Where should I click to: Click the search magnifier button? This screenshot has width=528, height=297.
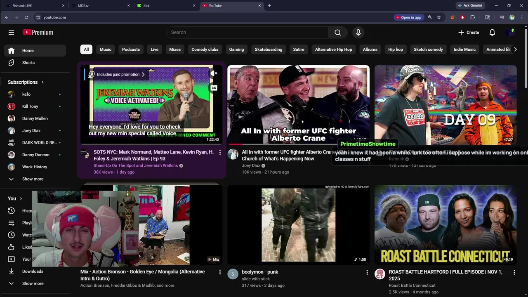pyautogui.click(x=337, y=33)
